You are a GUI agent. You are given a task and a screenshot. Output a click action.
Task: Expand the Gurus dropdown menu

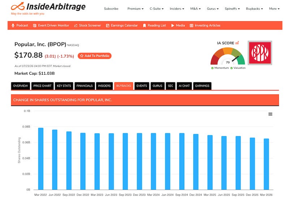[x=213, y=9]
